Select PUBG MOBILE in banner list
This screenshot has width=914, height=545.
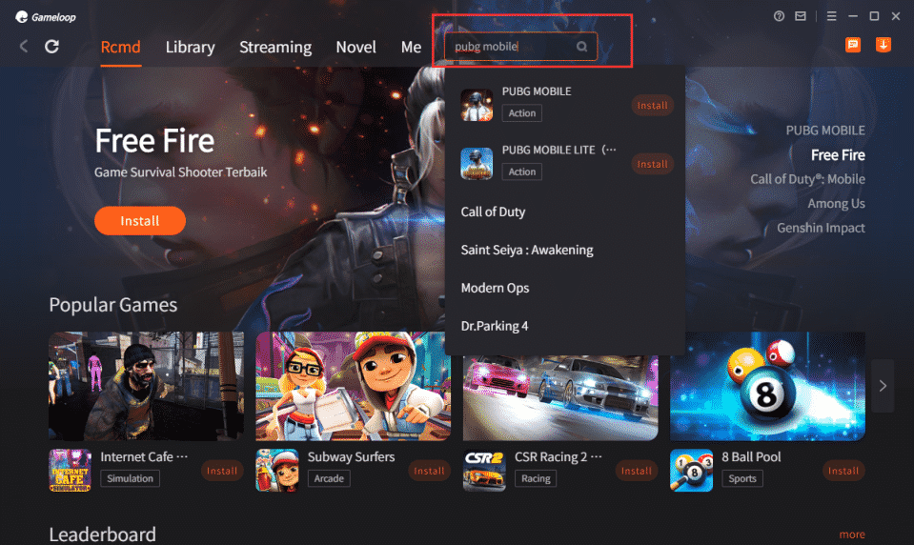[824, 131]
